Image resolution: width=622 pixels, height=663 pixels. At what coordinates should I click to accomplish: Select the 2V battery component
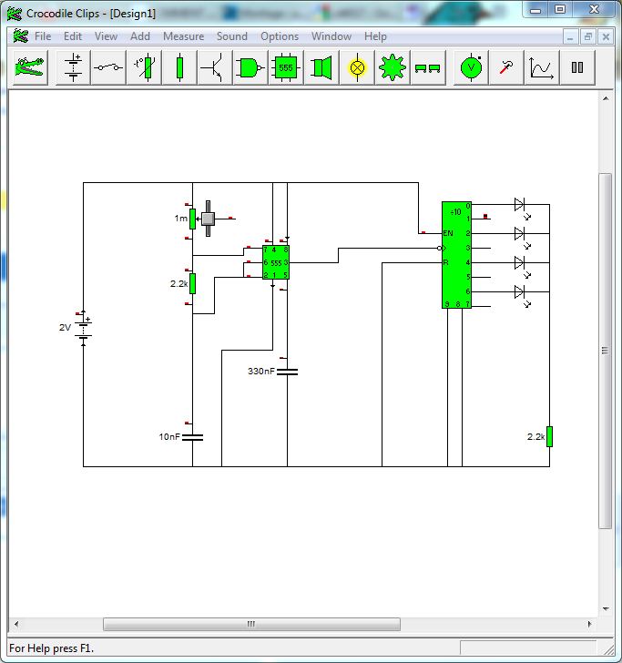(x=83, y=328)
